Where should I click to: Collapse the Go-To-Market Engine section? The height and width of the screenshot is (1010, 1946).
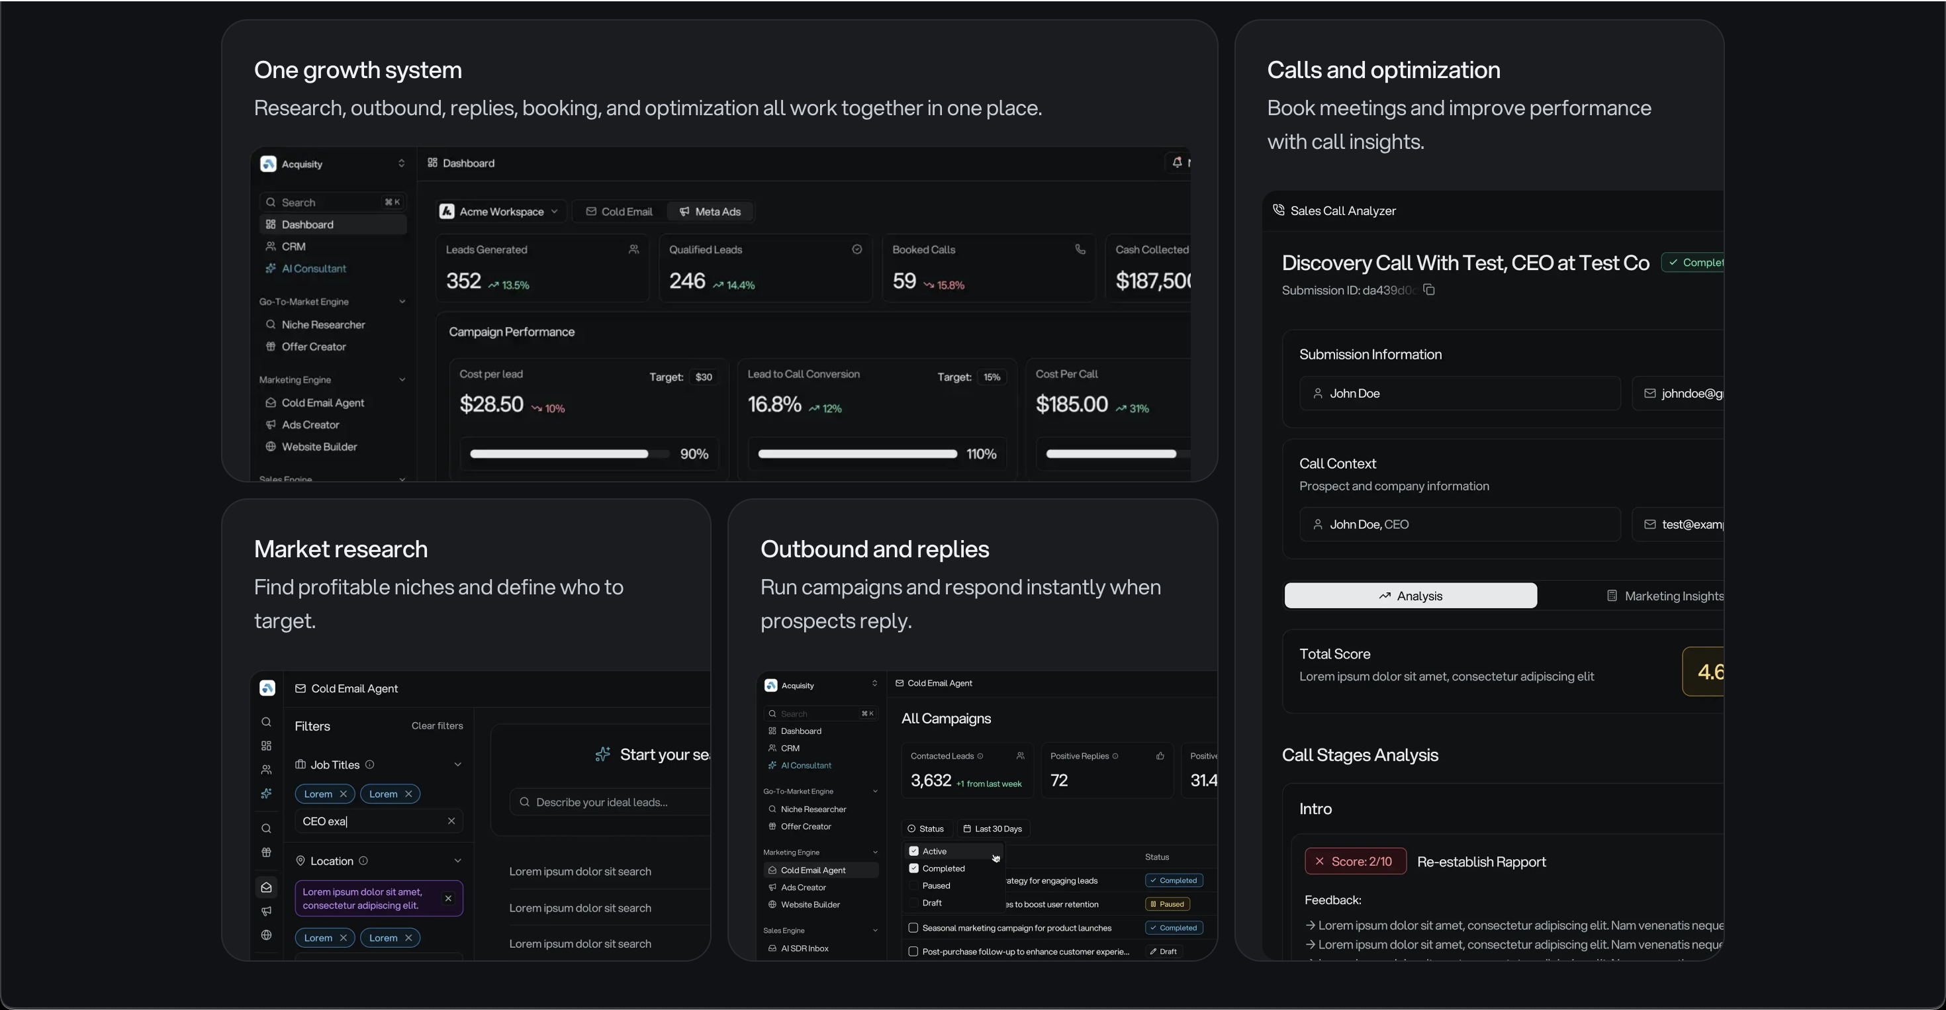point(402,301)
